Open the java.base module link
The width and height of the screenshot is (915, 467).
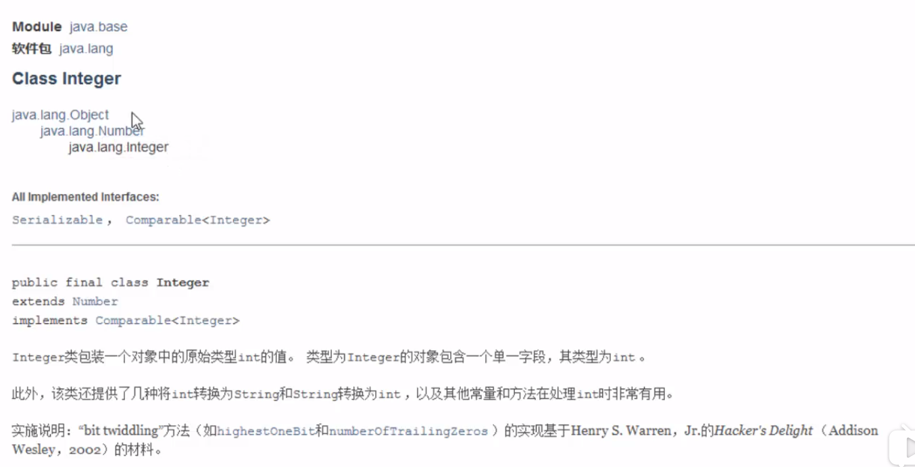coord(99,27)
